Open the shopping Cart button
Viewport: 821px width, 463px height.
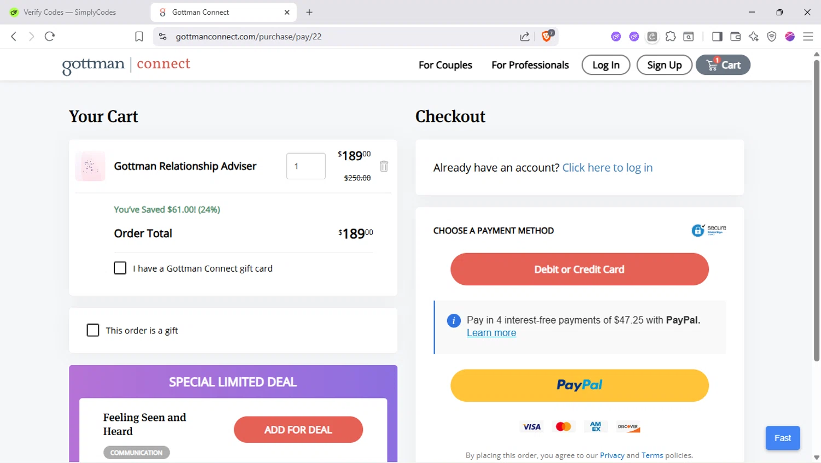click(723, 65)
